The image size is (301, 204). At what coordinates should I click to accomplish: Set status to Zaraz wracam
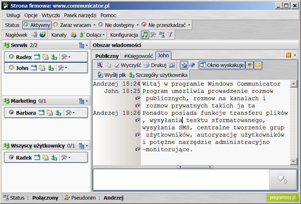[x=72, y=25]
